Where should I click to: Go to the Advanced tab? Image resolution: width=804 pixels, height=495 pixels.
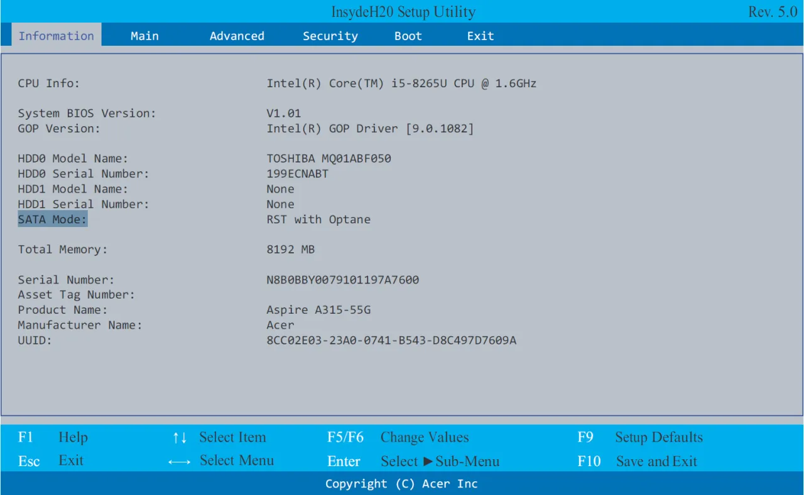237,36
